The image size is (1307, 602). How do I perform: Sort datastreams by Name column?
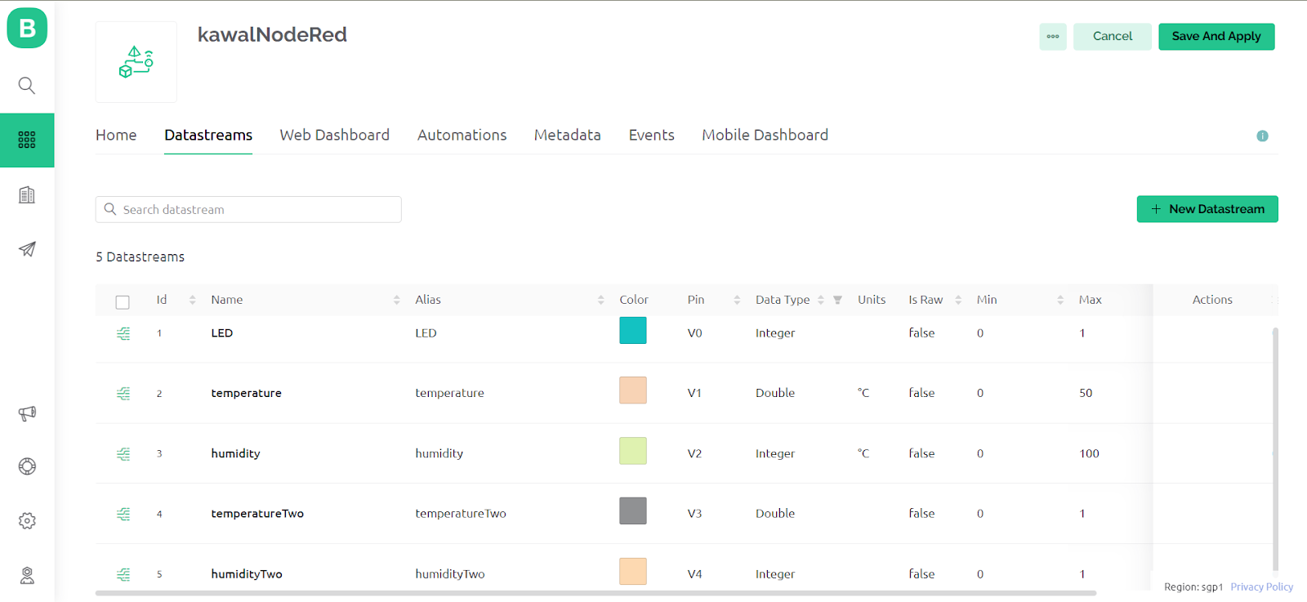[x=397, y=300]
